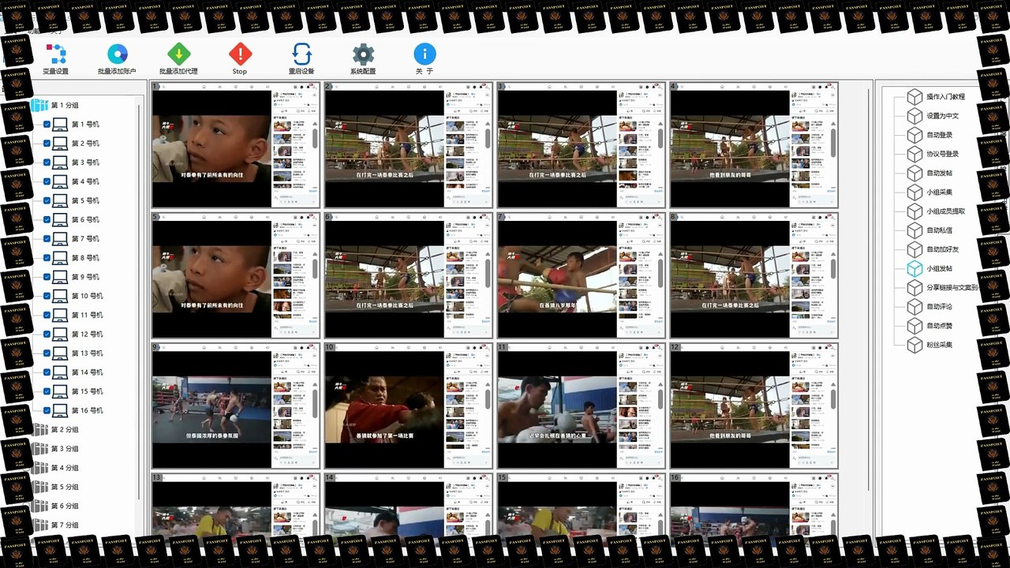Click the laptop icon of 第 8 号机

pos(60,258)
